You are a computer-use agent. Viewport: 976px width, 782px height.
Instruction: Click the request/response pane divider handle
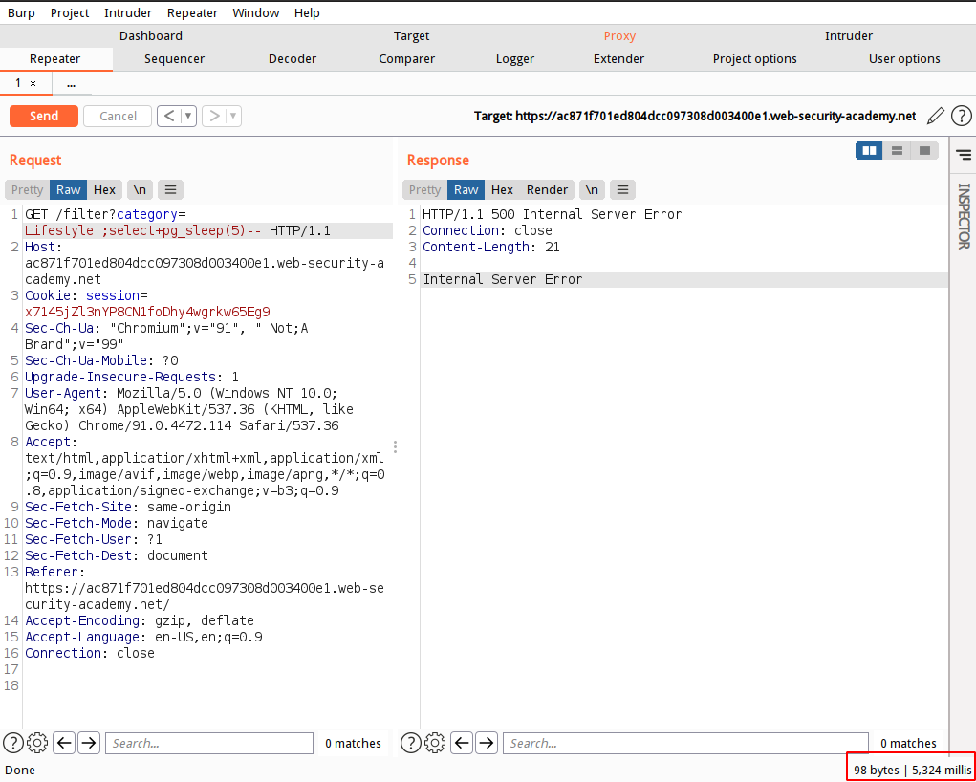(x=395, y=446)
